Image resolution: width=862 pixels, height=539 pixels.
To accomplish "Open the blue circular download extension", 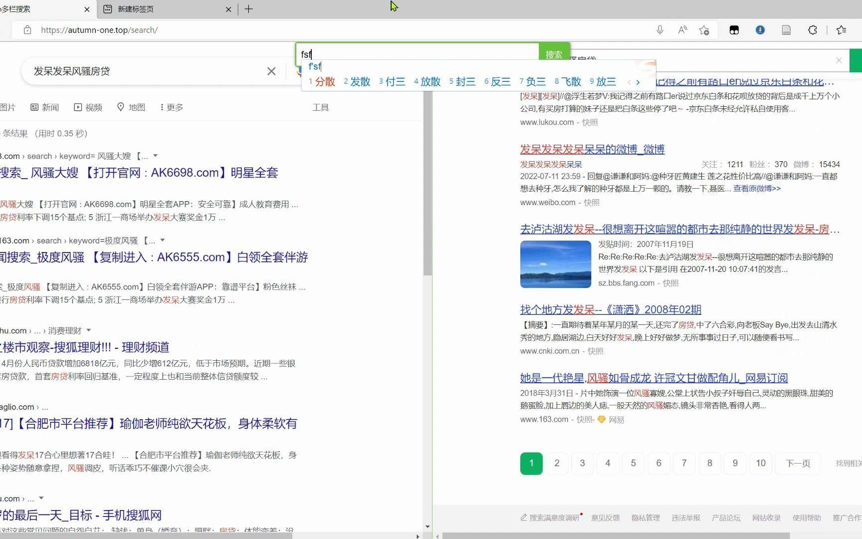I will pyautogui.click(x=760, y=30).
